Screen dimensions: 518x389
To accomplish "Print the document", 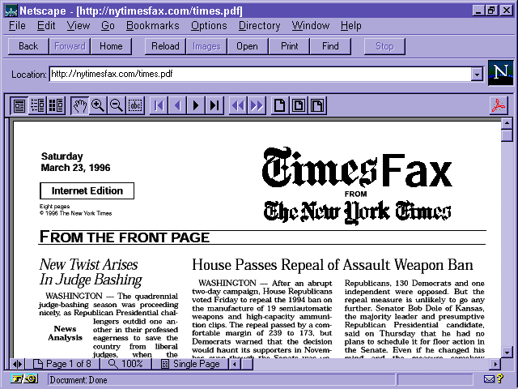I will pyautogui.click(x=290, y=46).
